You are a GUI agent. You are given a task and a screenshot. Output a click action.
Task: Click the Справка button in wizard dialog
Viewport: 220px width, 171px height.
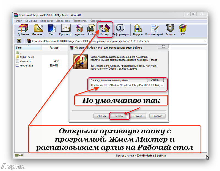[x=157, y=116]
